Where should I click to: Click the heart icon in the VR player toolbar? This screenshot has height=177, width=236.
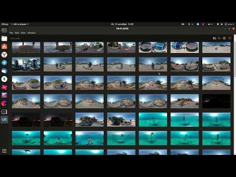point(230,38)
